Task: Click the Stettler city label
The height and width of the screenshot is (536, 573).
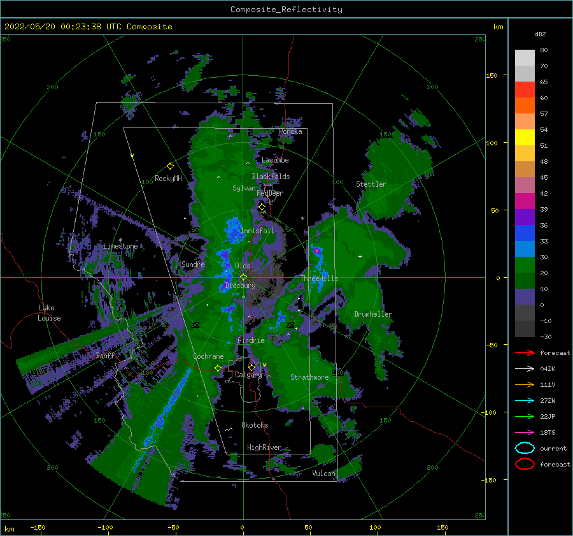Action: pos(371,184)
